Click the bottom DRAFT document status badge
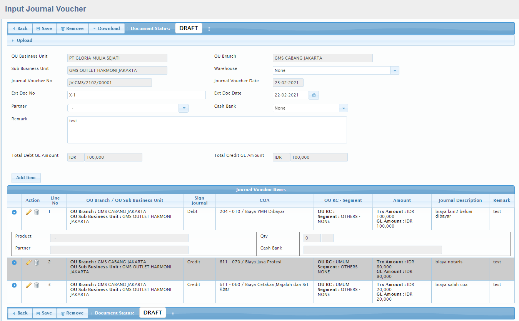 (153, 313)
